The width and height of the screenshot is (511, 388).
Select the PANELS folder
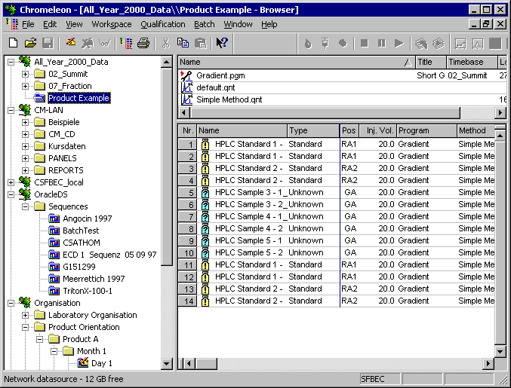[x=62, y=158]
